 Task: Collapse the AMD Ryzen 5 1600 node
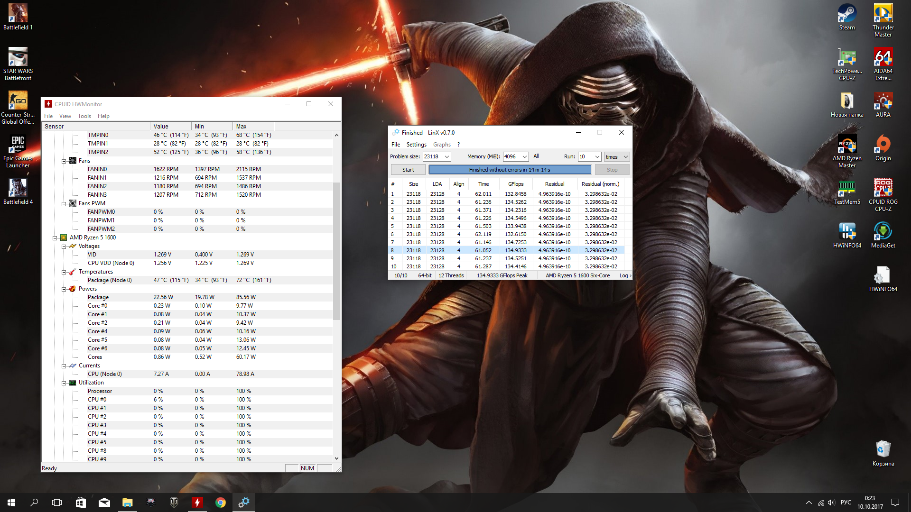pos(55,238)
